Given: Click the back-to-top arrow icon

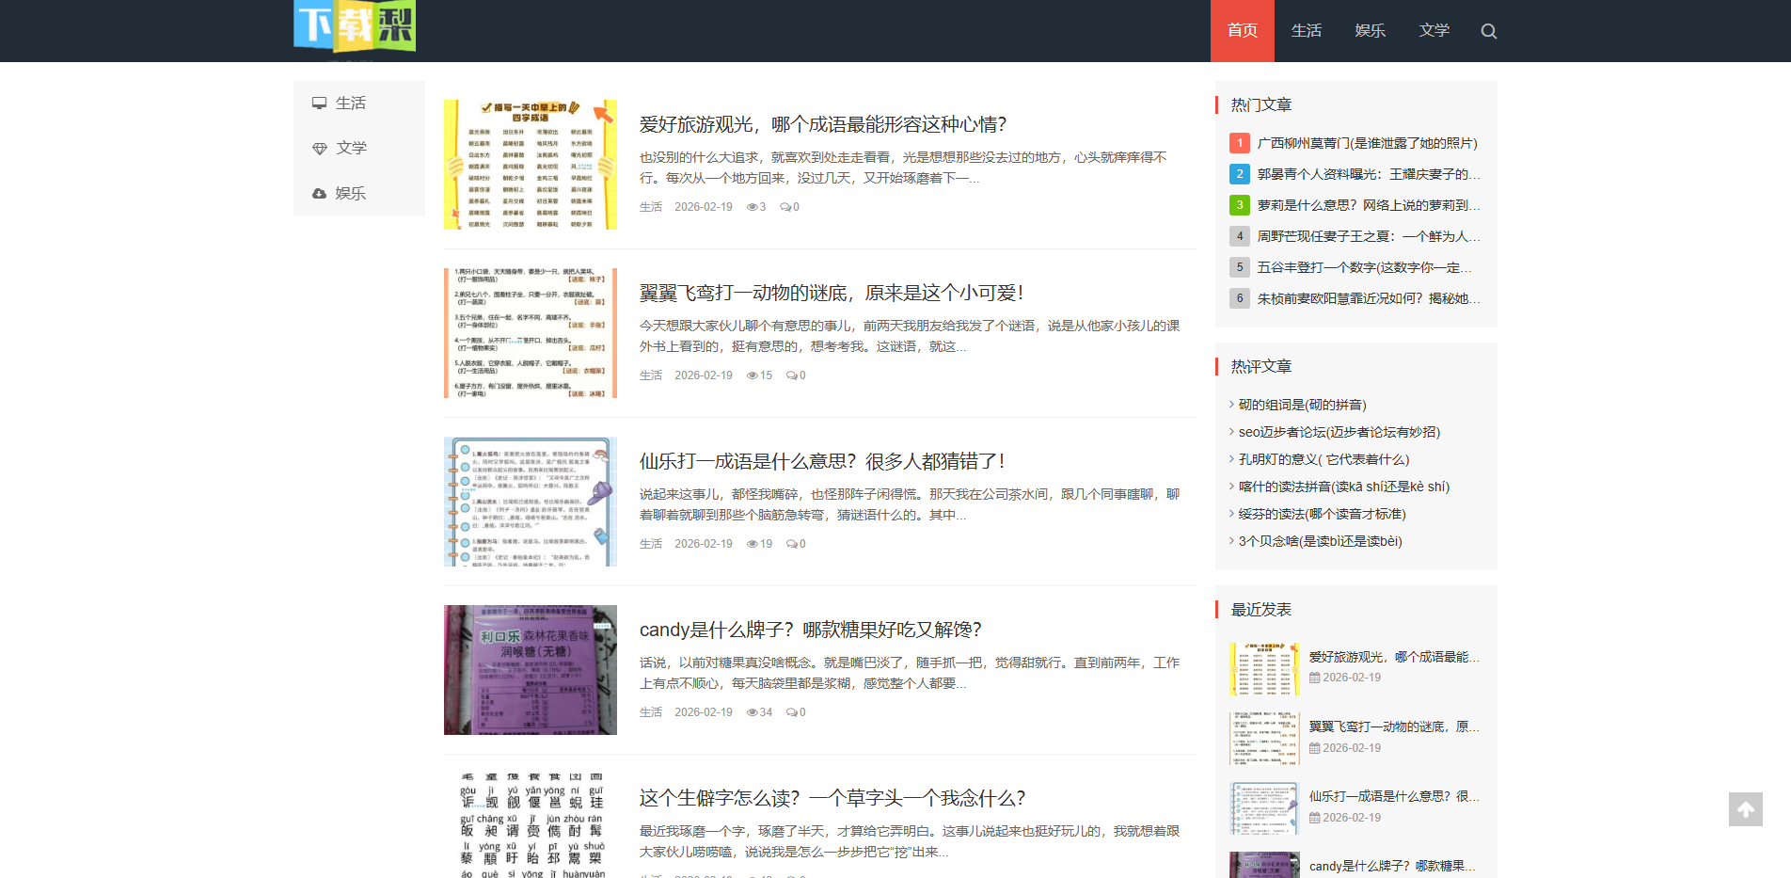Looking at the screenshot, I should pos(1746,809).
